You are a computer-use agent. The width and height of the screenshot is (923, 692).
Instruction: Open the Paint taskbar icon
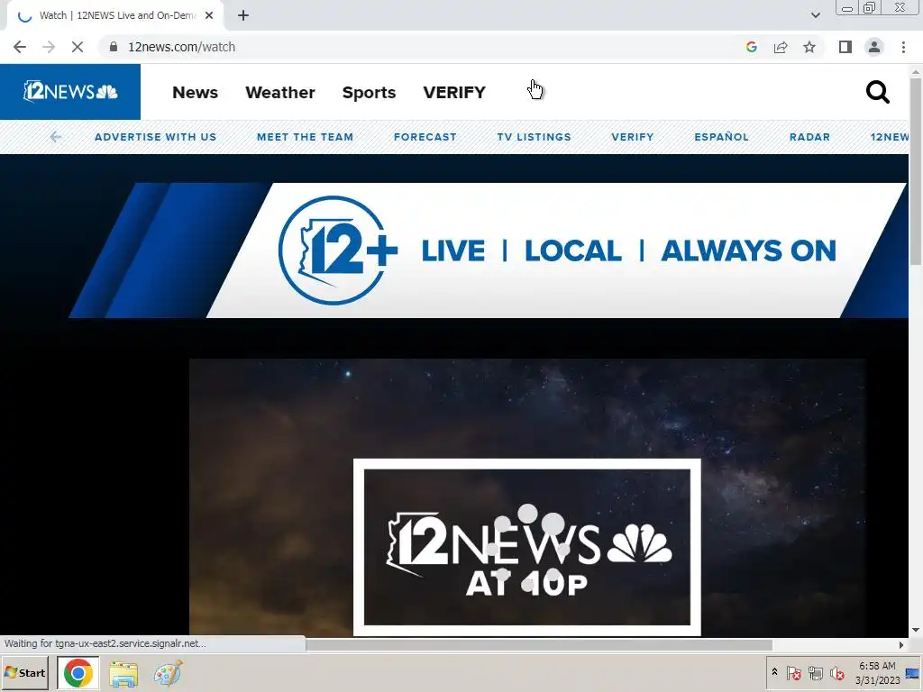click(168, 673)
